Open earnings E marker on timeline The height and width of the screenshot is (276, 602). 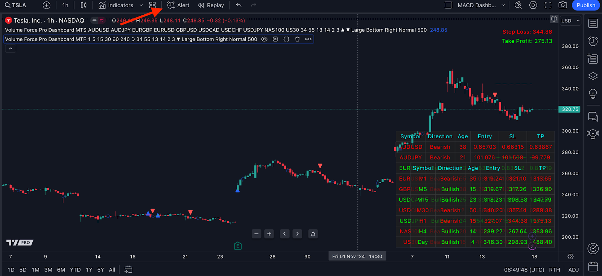point(237,246)
